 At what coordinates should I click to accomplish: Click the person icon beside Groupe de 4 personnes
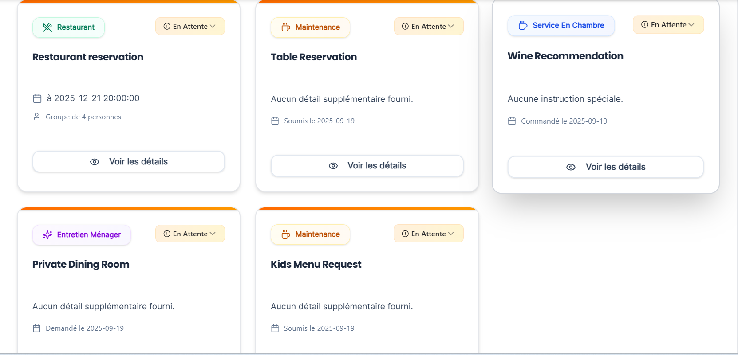37,117
